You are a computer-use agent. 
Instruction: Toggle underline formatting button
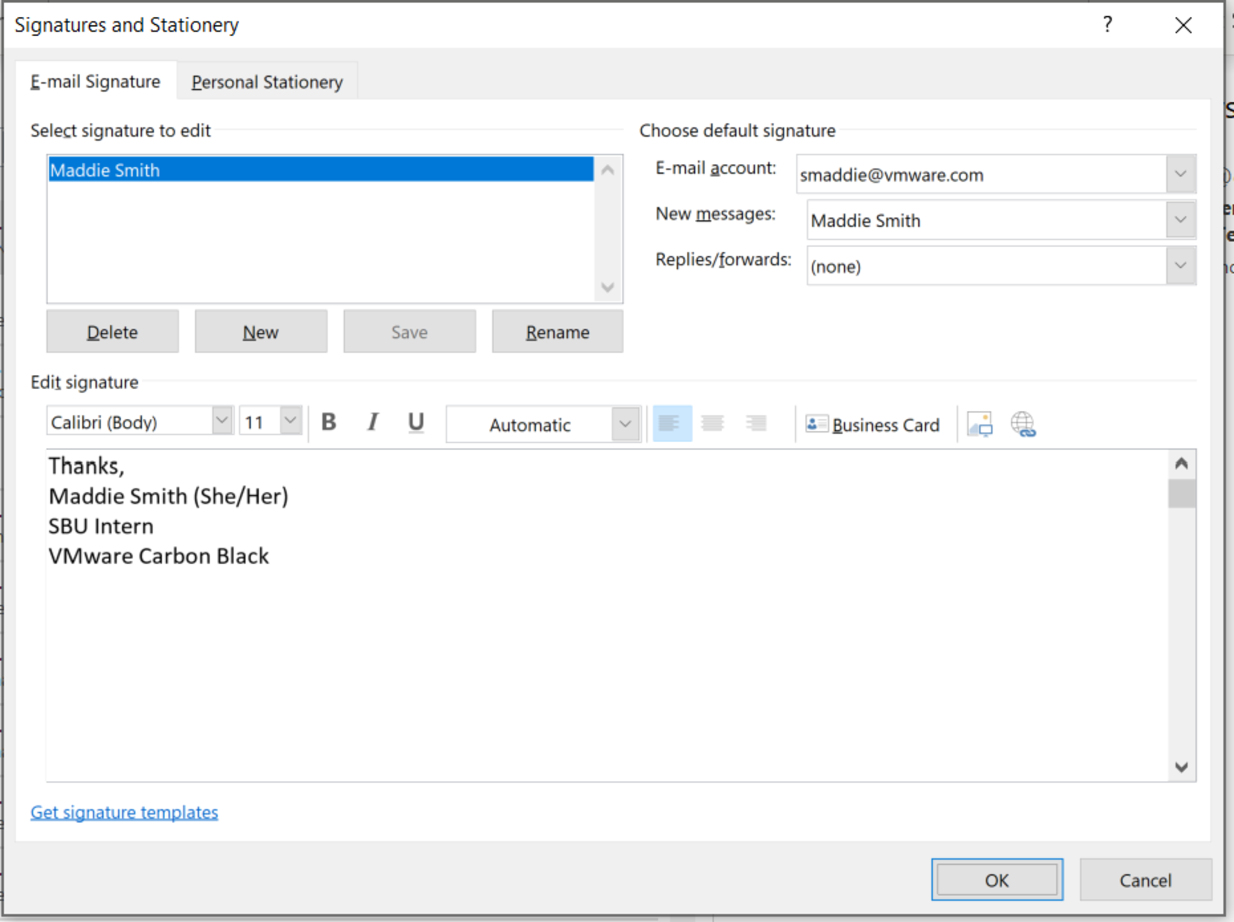click(416, 422)
